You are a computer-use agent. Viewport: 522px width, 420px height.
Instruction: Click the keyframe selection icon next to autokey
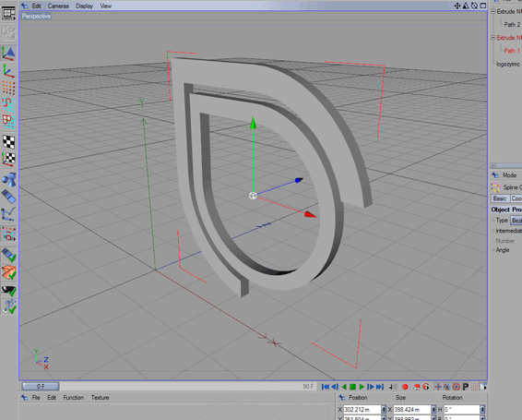click(426, 387)
